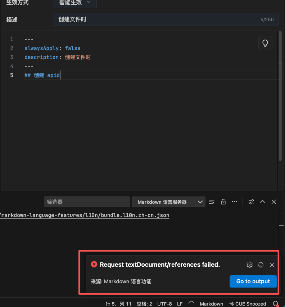This screenshot has width=285, height=307.
Task: Click the lightbulb suggestion icon in editor
Action: (265, 43)
